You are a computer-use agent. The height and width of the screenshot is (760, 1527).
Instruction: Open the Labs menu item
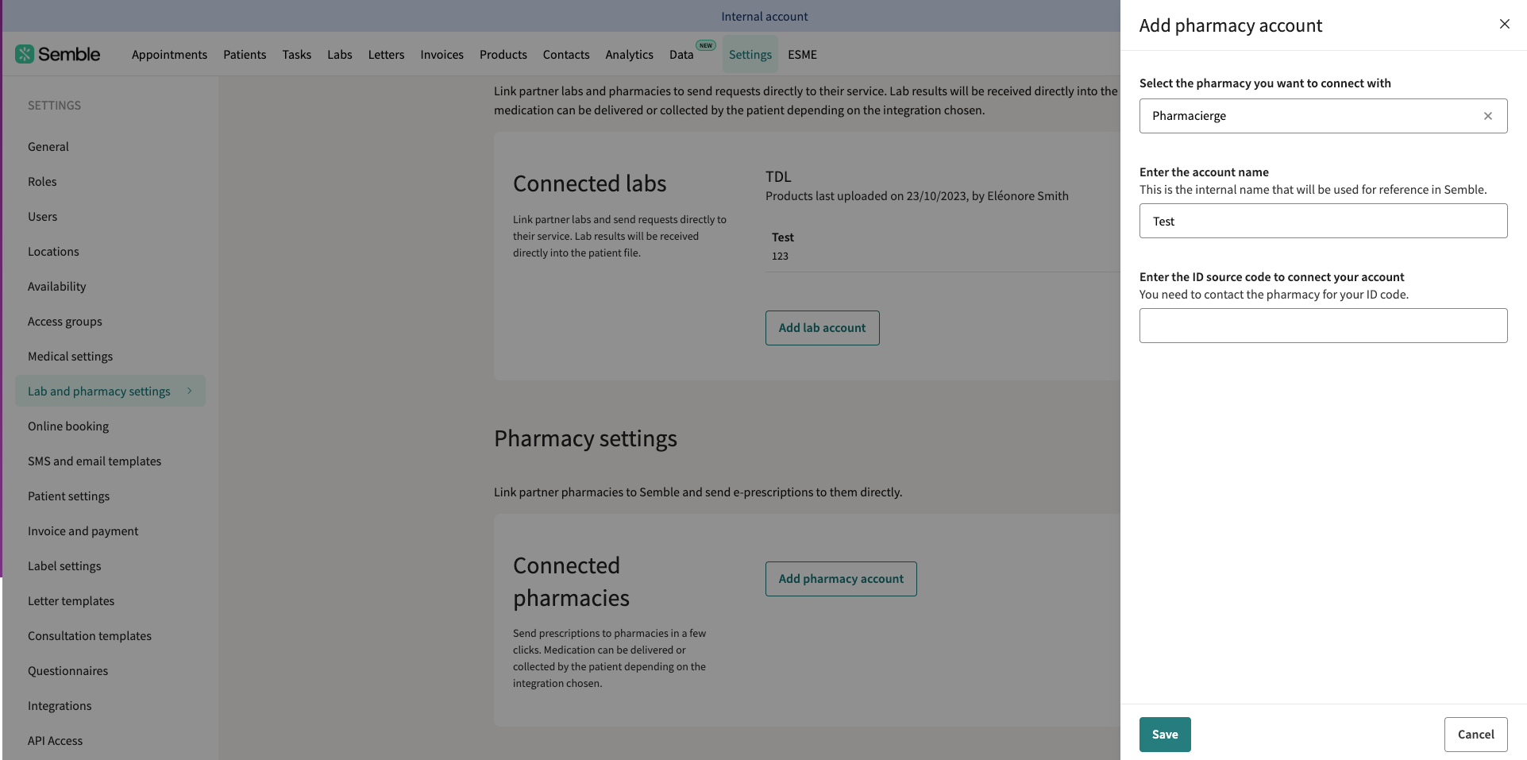point(339,54)
